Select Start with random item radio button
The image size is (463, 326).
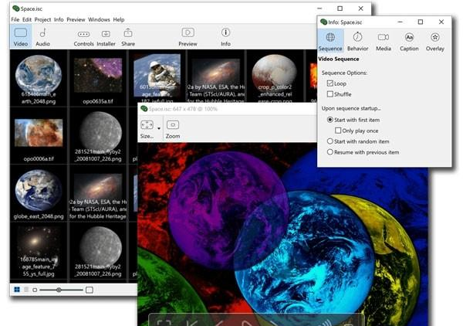click(x=330, y=141)
